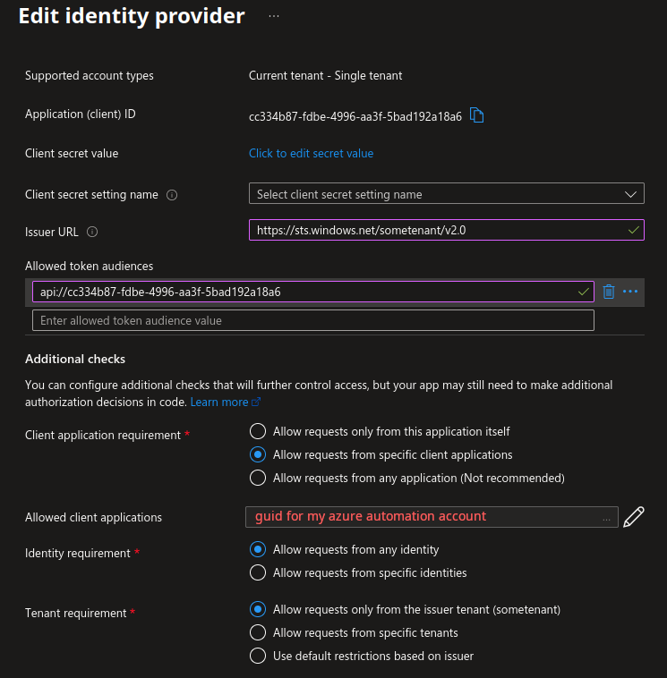Show info tooltip for Issuer URL
The height and width of the screenshot is (678, 667).
[x=92, y=232]
